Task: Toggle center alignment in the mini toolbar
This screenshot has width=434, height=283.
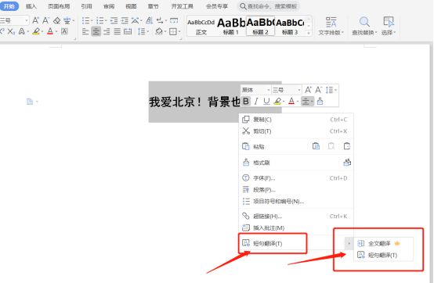Action: (306, 102)
